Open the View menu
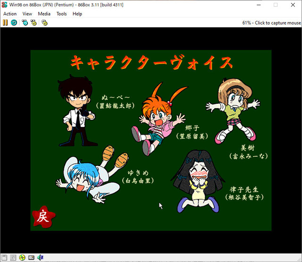Image resolution: width=302 pixels, height=262 pixels. (x=27, y=14)
